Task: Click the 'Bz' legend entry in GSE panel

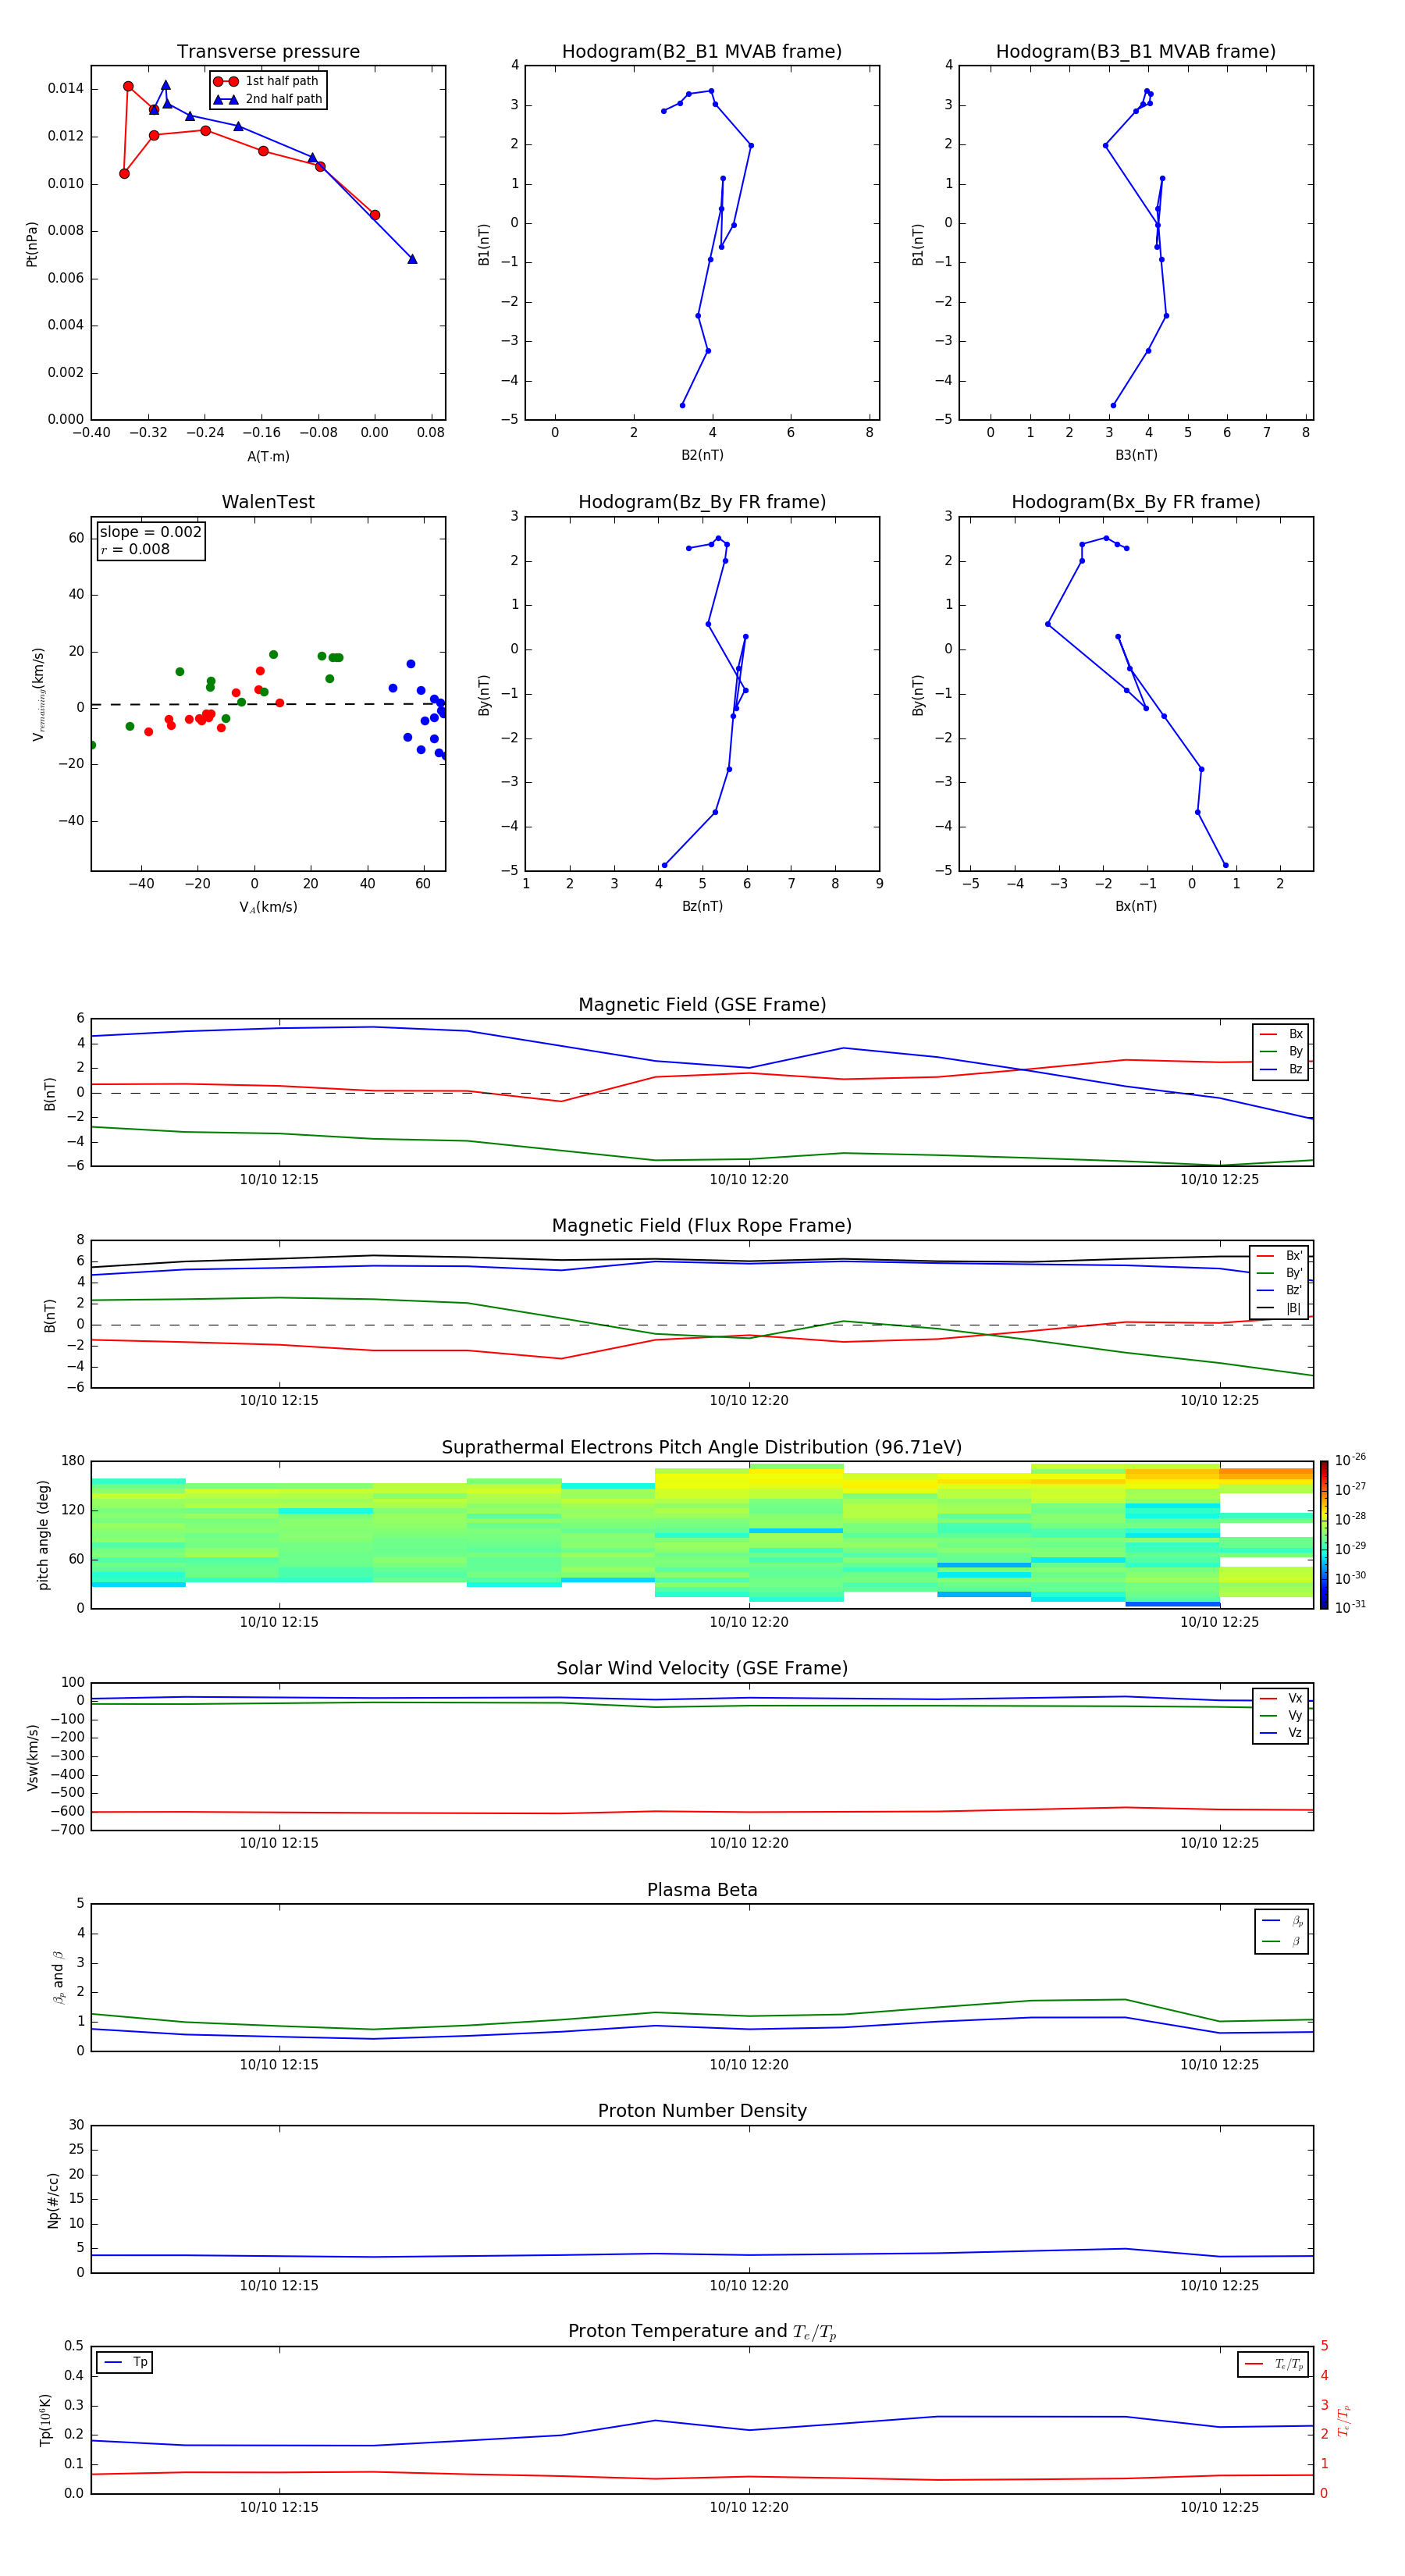Action: click(1281, 1069)
